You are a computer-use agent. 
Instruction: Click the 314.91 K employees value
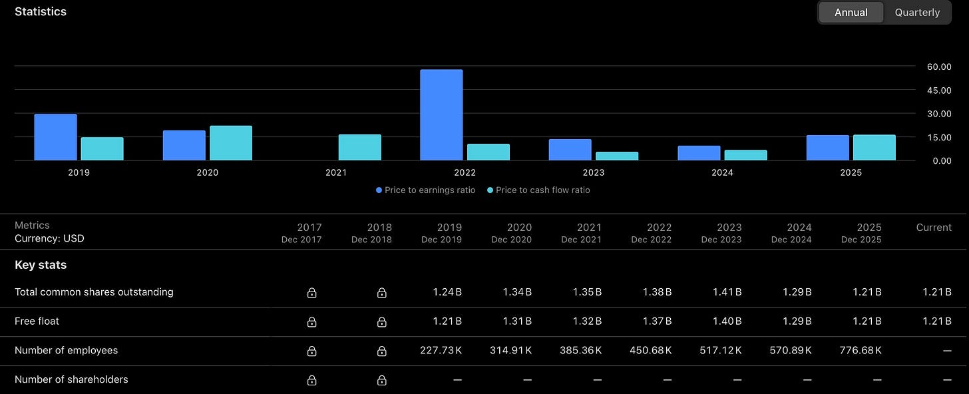[x=511, y=351]
